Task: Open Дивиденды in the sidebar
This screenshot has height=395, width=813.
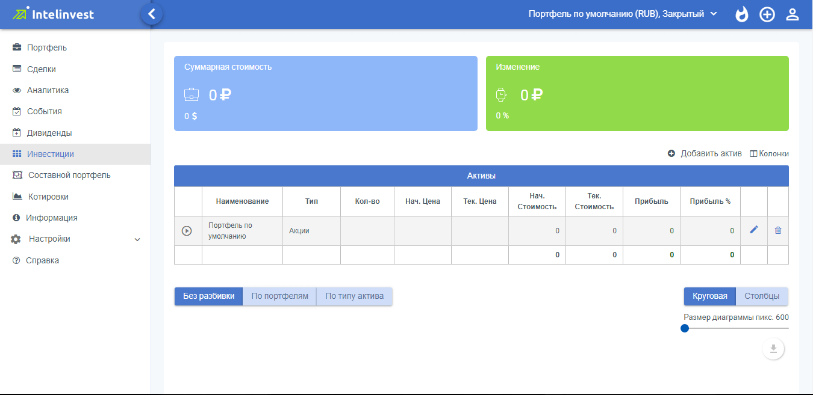Action: click(49, 133)
